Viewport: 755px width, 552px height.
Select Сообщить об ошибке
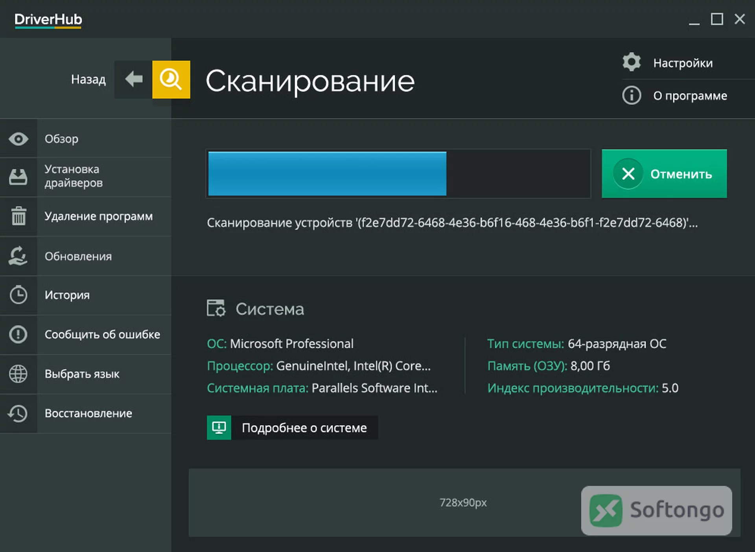[x=86, y=334]
